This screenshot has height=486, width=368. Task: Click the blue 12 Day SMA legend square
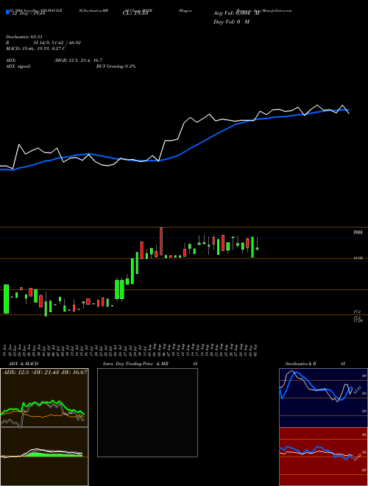[x=7, y=13]
